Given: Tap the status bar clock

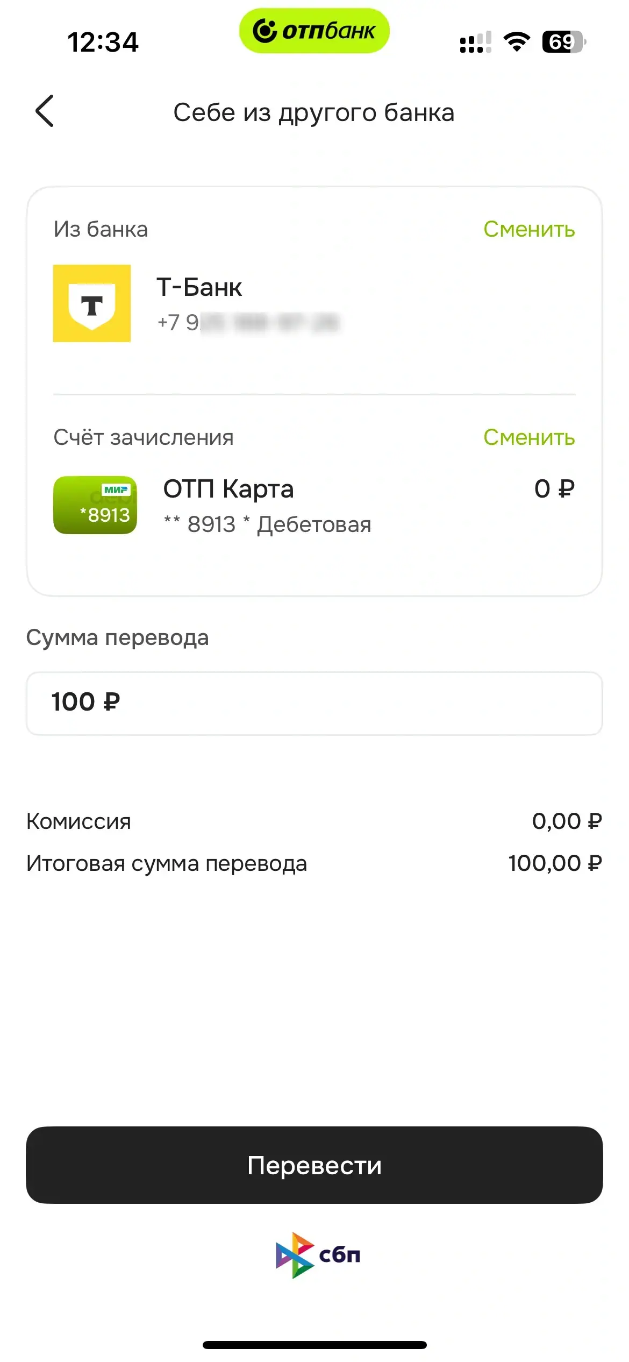Looking at the screenshot, I should click(103, 42).
